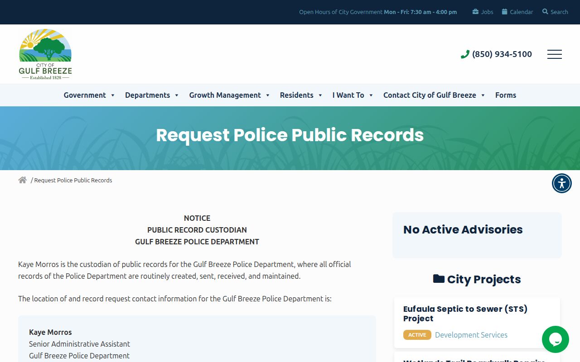The width and height of the screenshot is (580, 362).
Task: Click the Search link in top bar
Action: point(559,12)
